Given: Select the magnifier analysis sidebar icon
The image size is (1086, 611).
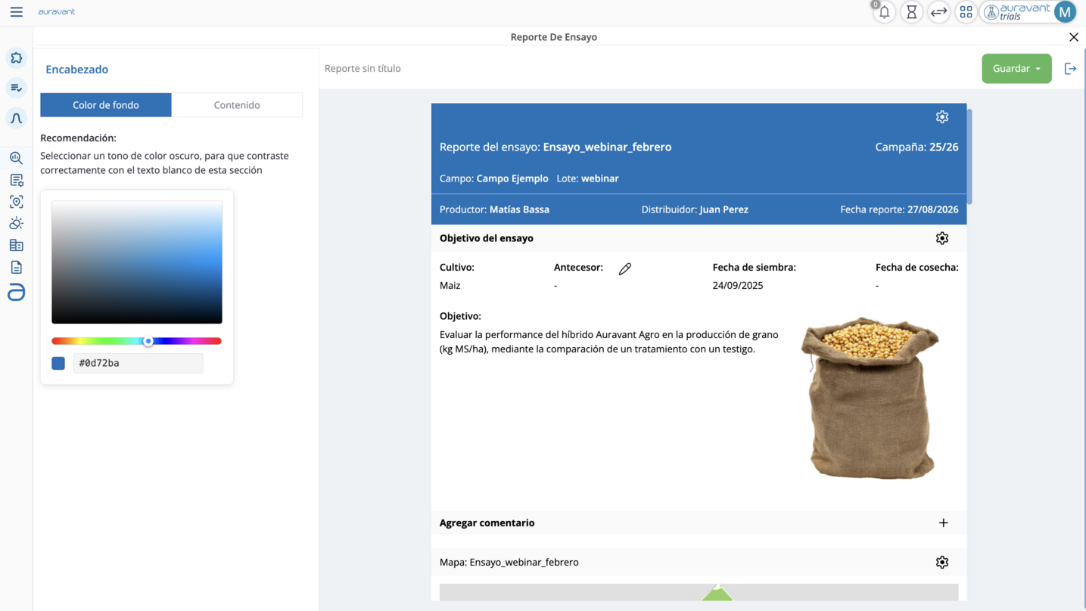Looking at the screenshot, I should 16,158.
